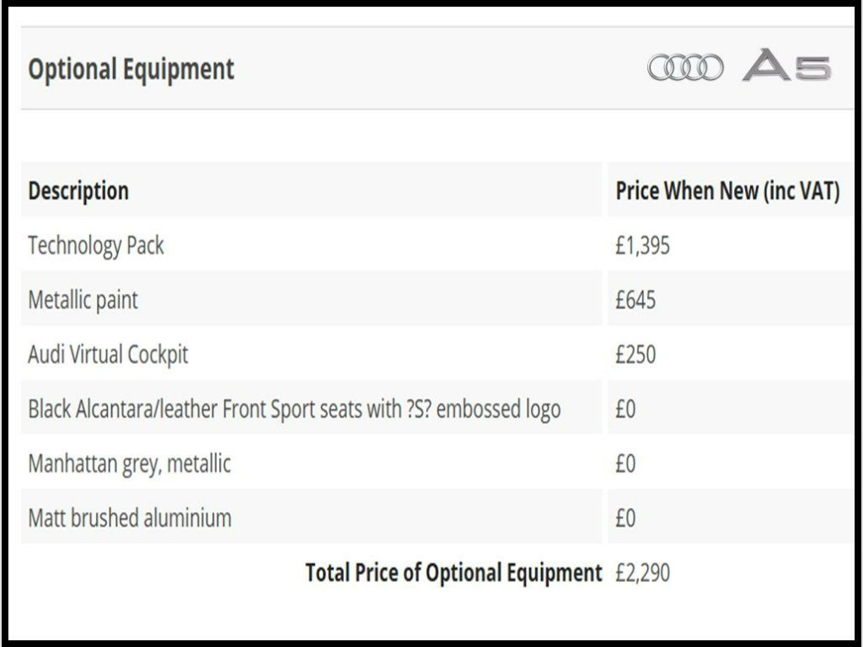Click the £2,290 total value
The width and height of the screenshot is (863, 647).
pyautogui.click(x=642, y=572)
